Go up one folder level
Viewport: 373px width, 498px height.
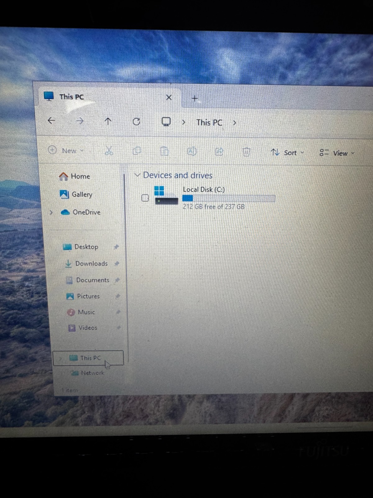(x=108, y=121)
